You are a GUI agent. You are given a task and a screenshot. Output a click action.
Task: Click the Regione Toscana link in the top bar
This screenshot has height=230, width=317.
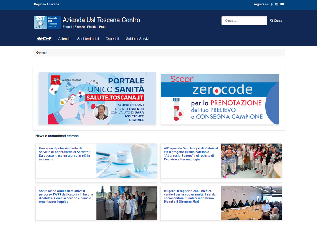(46, 4)
